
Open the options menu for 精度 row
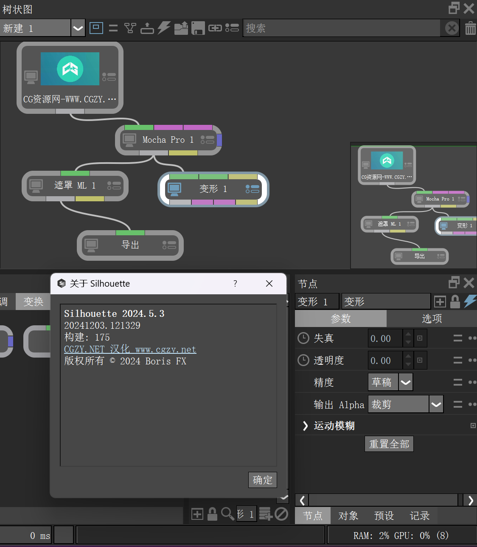click(x=458, y=382)
